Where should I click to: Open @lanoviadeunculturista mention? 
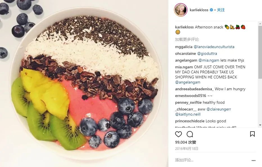[x=214, y=47]
